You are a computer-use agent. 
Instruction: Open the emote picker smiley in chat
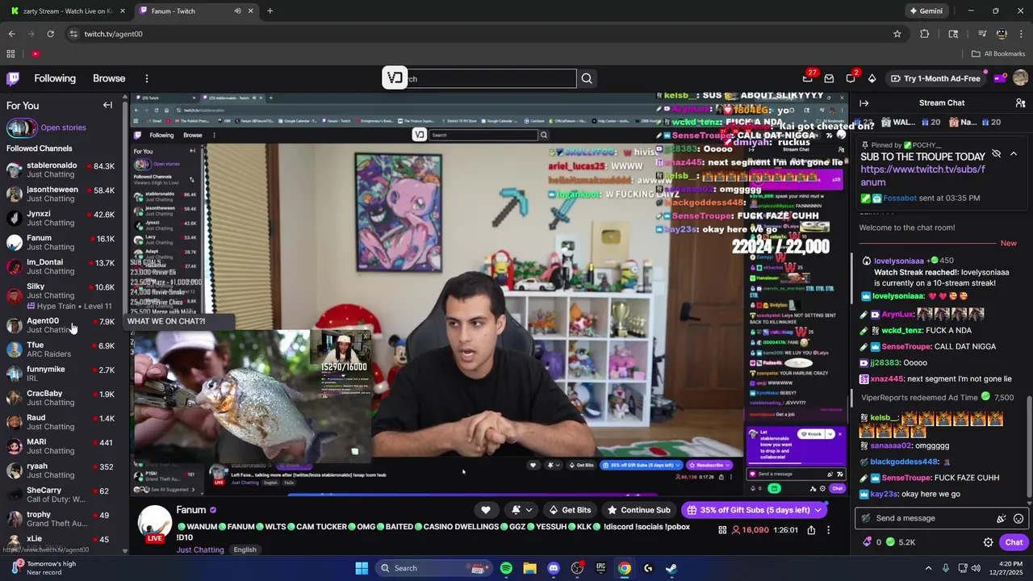(x=1018, y=518)
